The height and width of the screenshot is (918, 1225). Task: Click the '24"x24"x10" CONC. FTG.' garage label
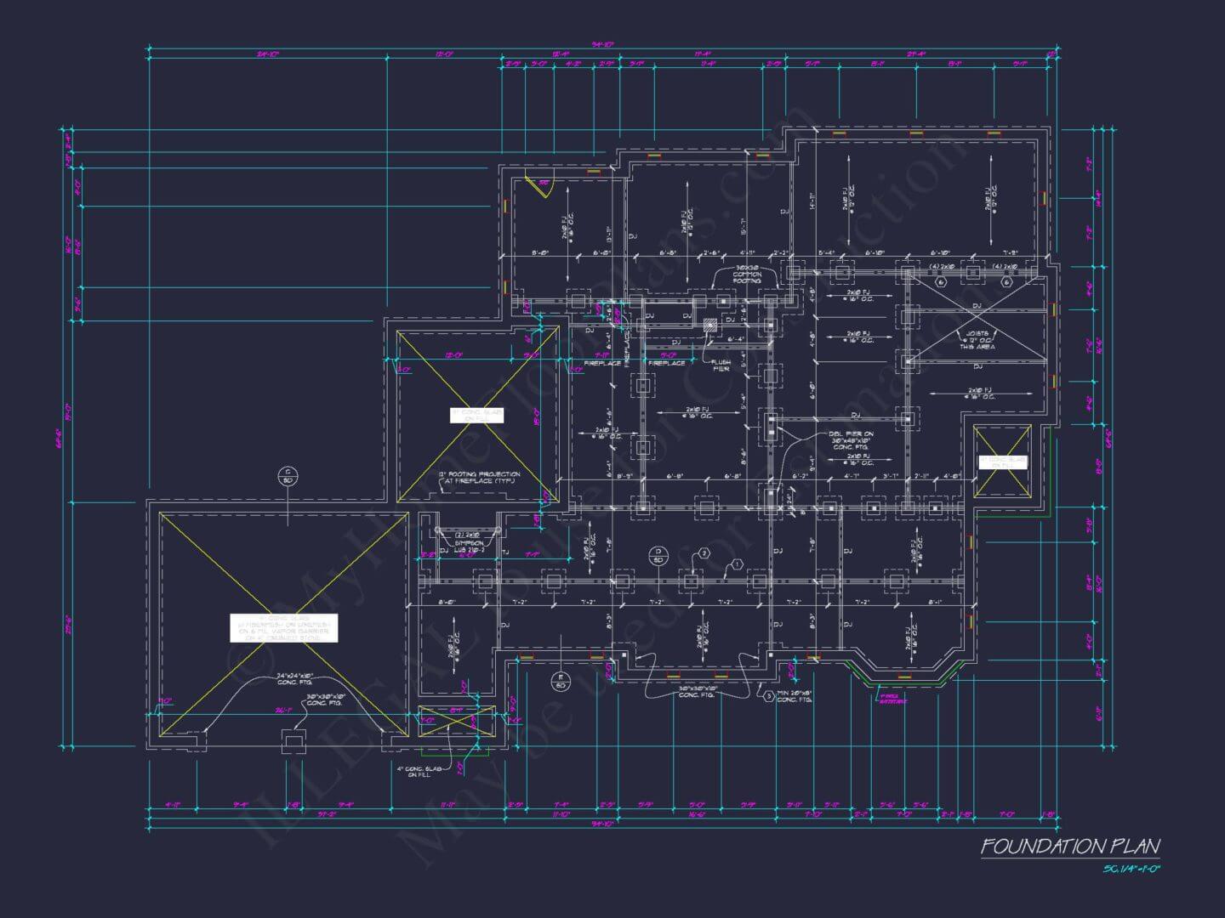click(x=294, y=678)
